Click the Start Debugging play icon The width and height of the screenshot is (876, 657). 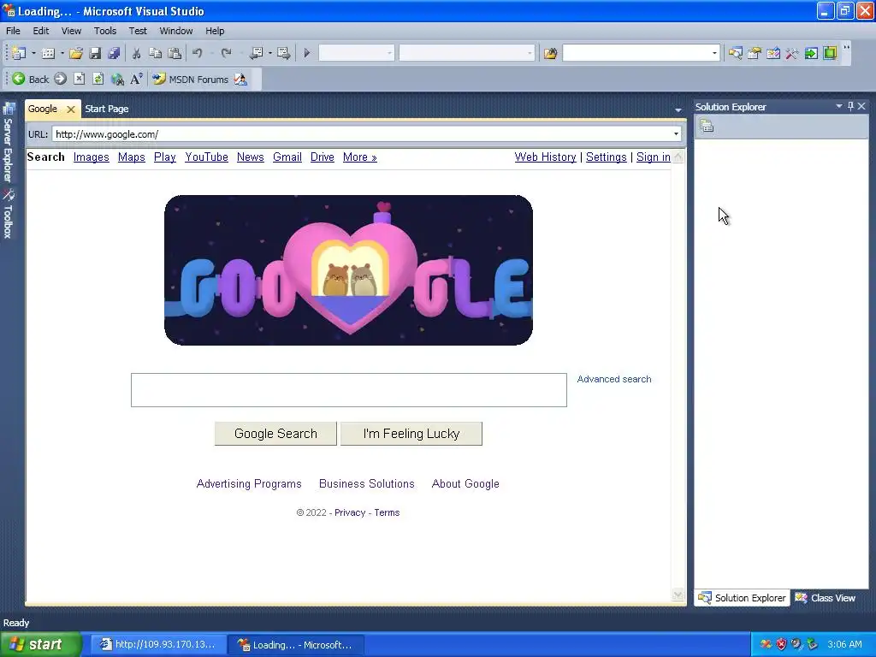tap(306, 53)
